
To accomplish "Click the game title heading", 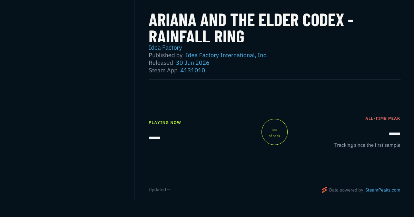I will click(x=251, y=29).
